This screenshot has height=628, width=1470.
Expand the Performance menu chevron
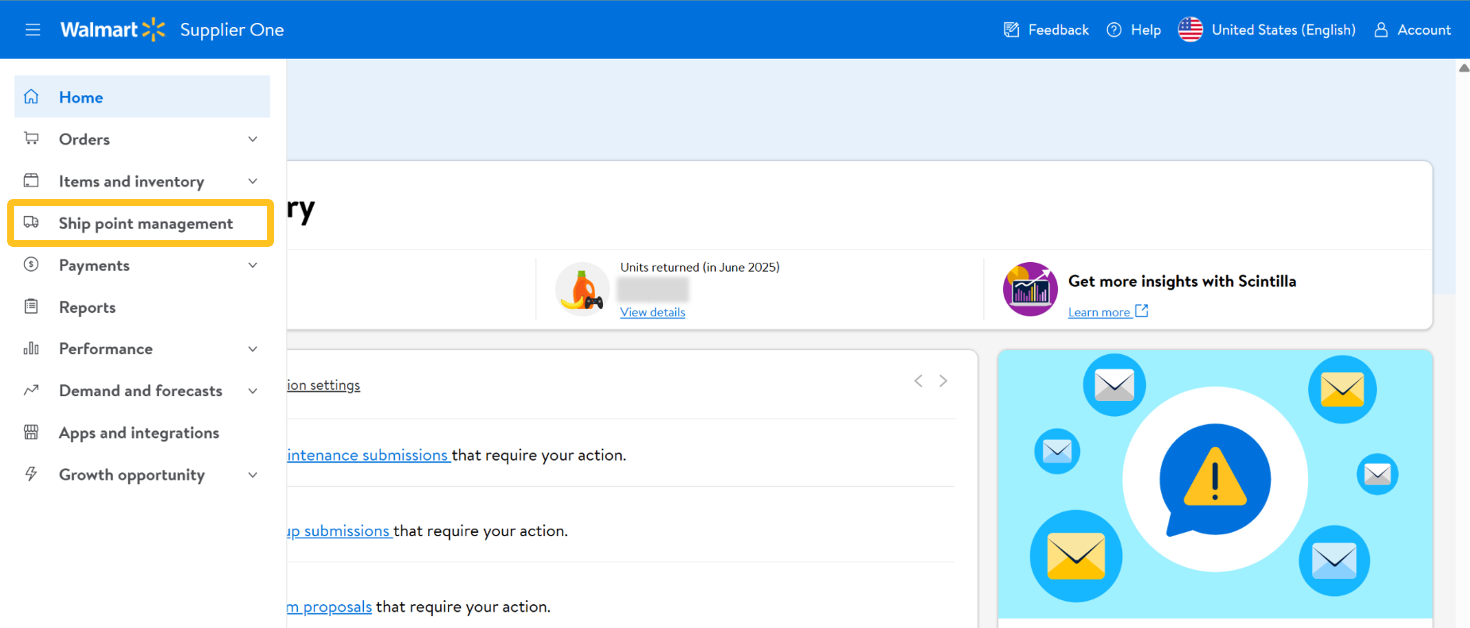coord(253,348)
